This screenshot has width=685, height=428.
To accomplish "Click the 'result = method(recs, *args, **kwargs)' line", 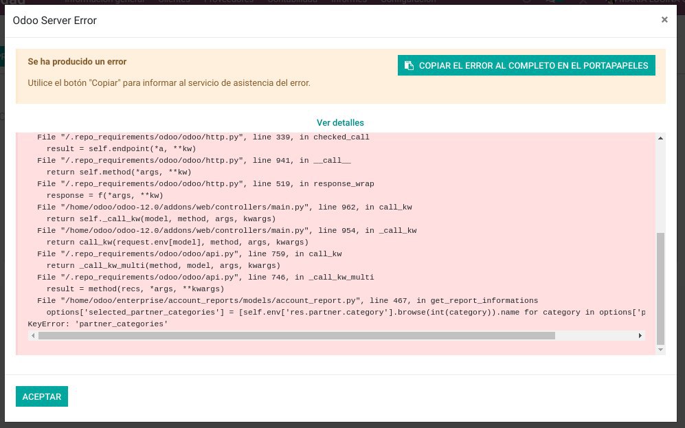I will point(135,289).
